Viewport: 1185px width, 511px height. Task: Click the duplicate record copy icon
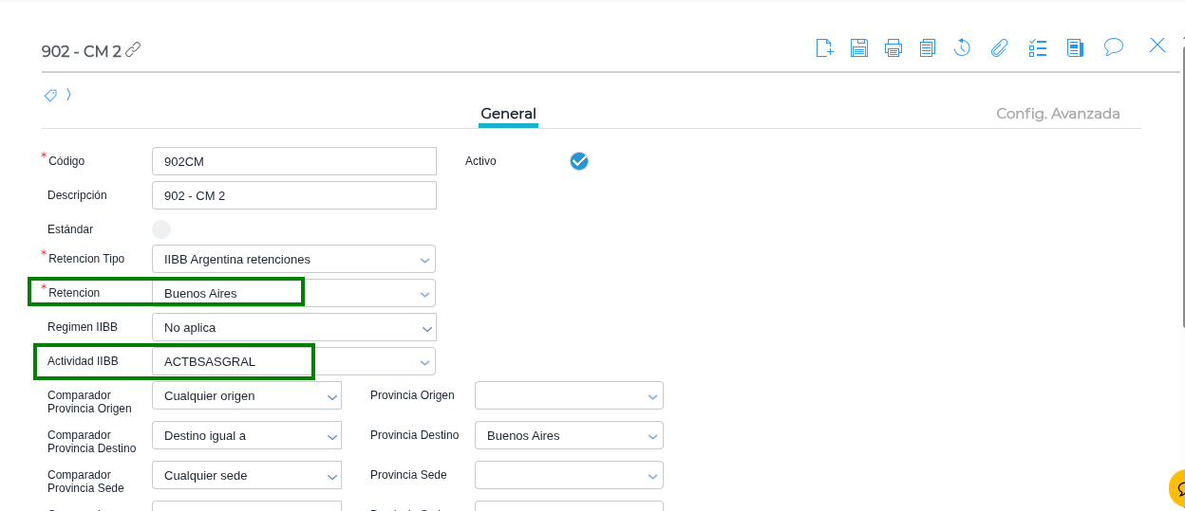[928, 47]
